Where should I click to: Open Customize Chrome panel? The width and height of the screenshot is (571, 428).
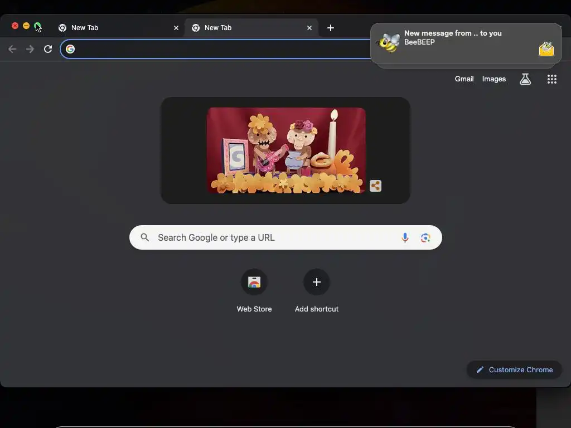514,370
